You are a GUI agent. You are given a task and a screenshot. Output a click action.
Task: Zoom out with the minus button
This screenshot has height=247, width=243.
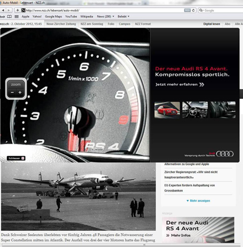[x=12, y=92]
